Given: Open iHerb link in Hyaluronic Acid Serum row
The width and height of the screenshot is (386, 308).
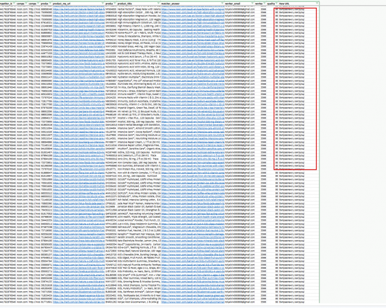Looking at the screenshot, I should point(79,57).
